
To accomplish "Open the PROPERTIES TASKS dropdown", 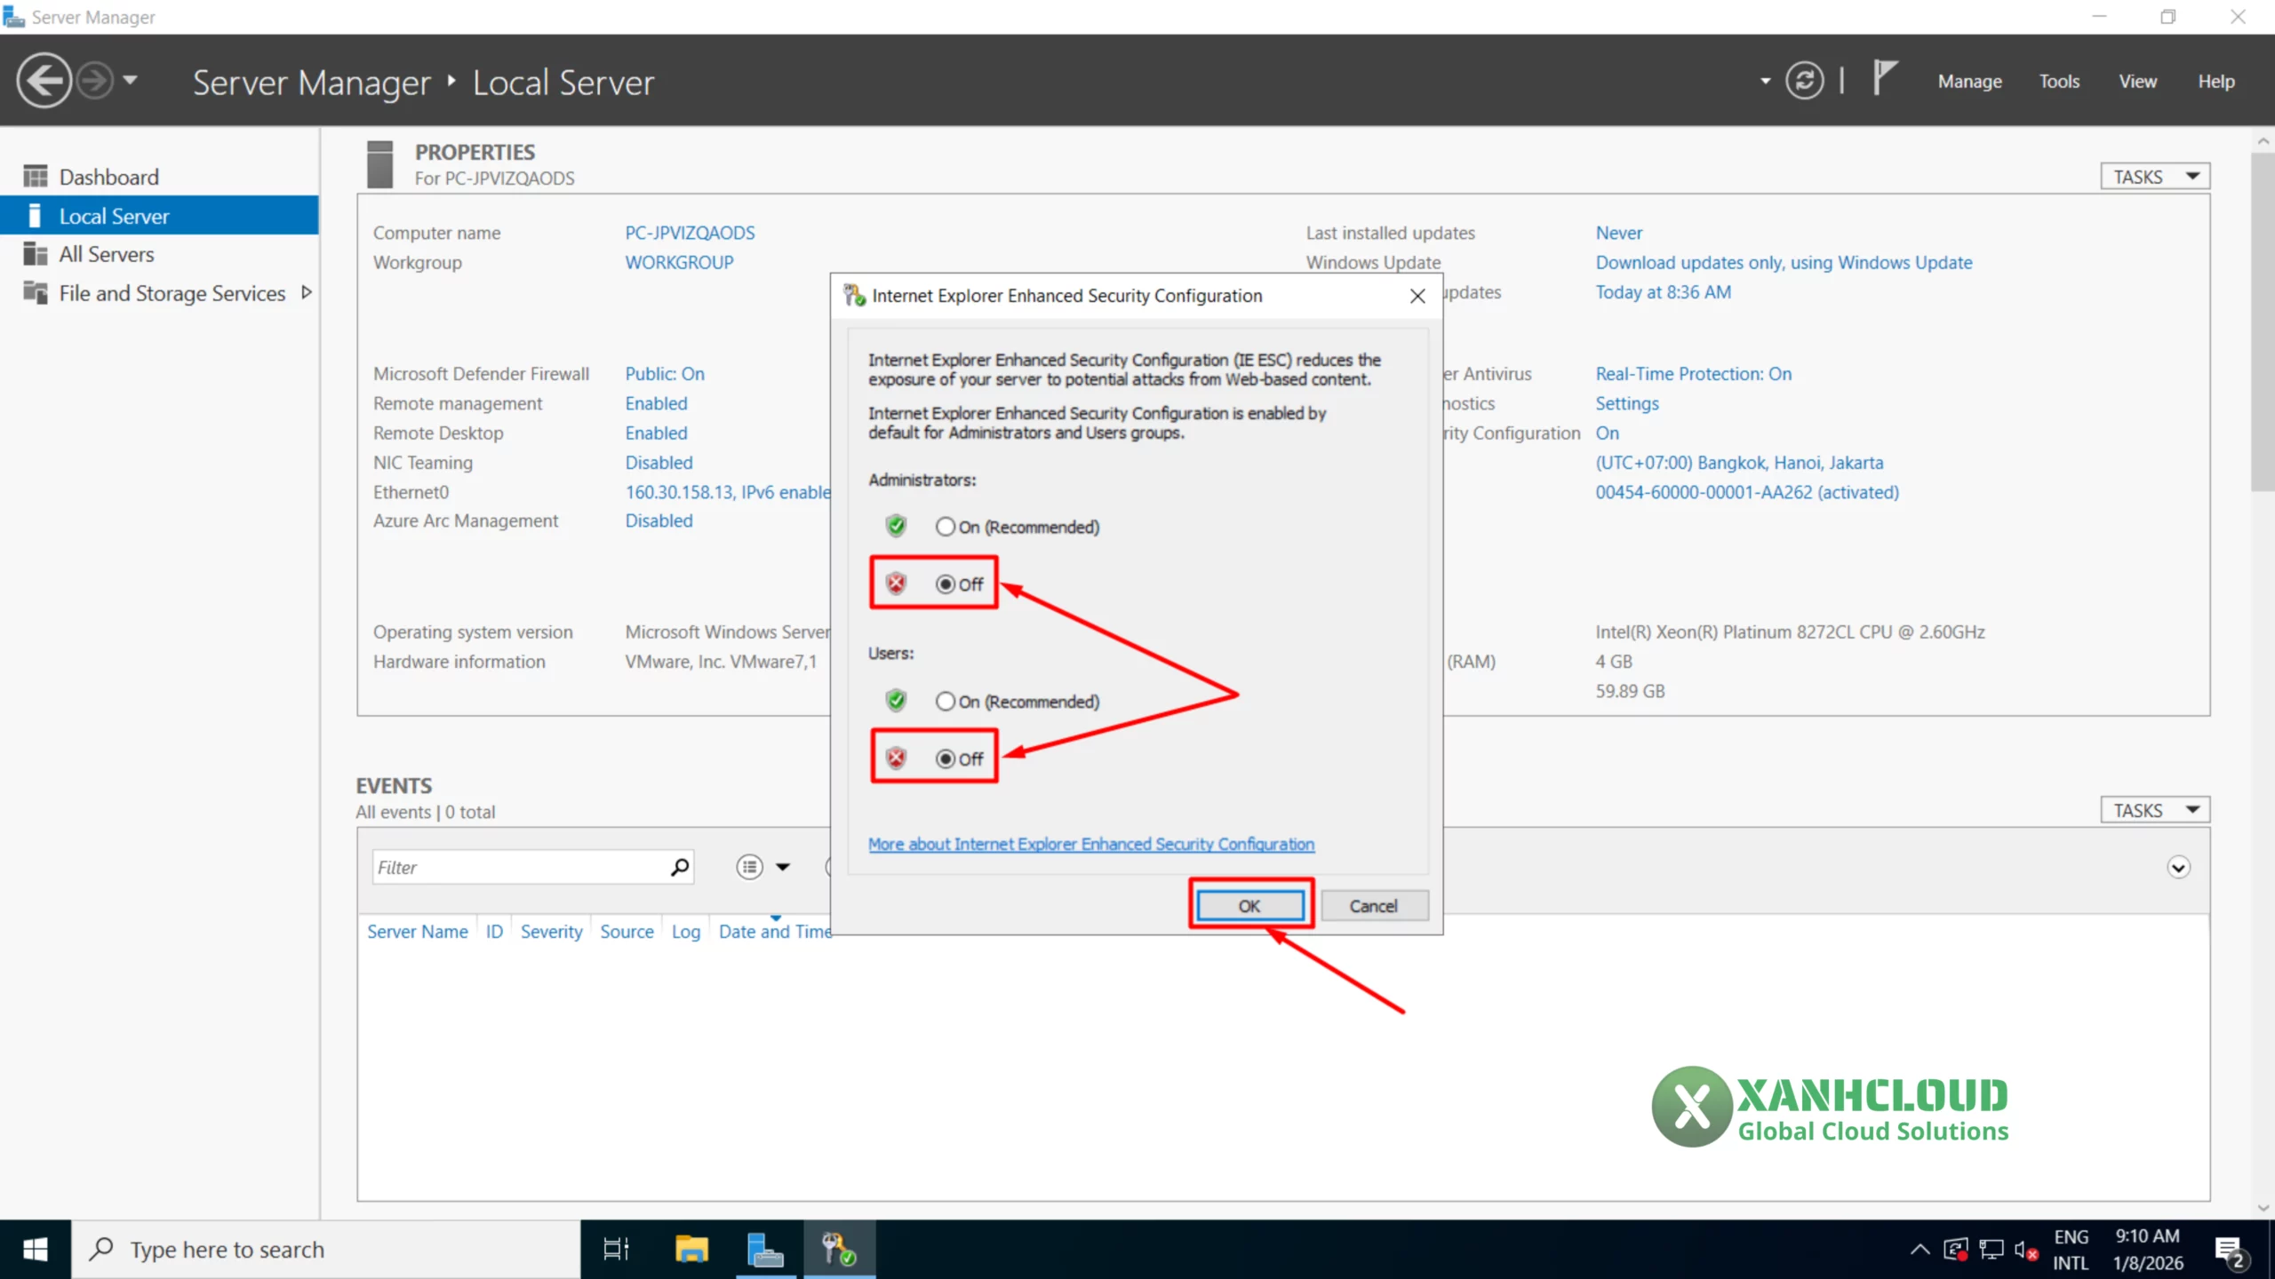I will click(x=2154, y=176).
